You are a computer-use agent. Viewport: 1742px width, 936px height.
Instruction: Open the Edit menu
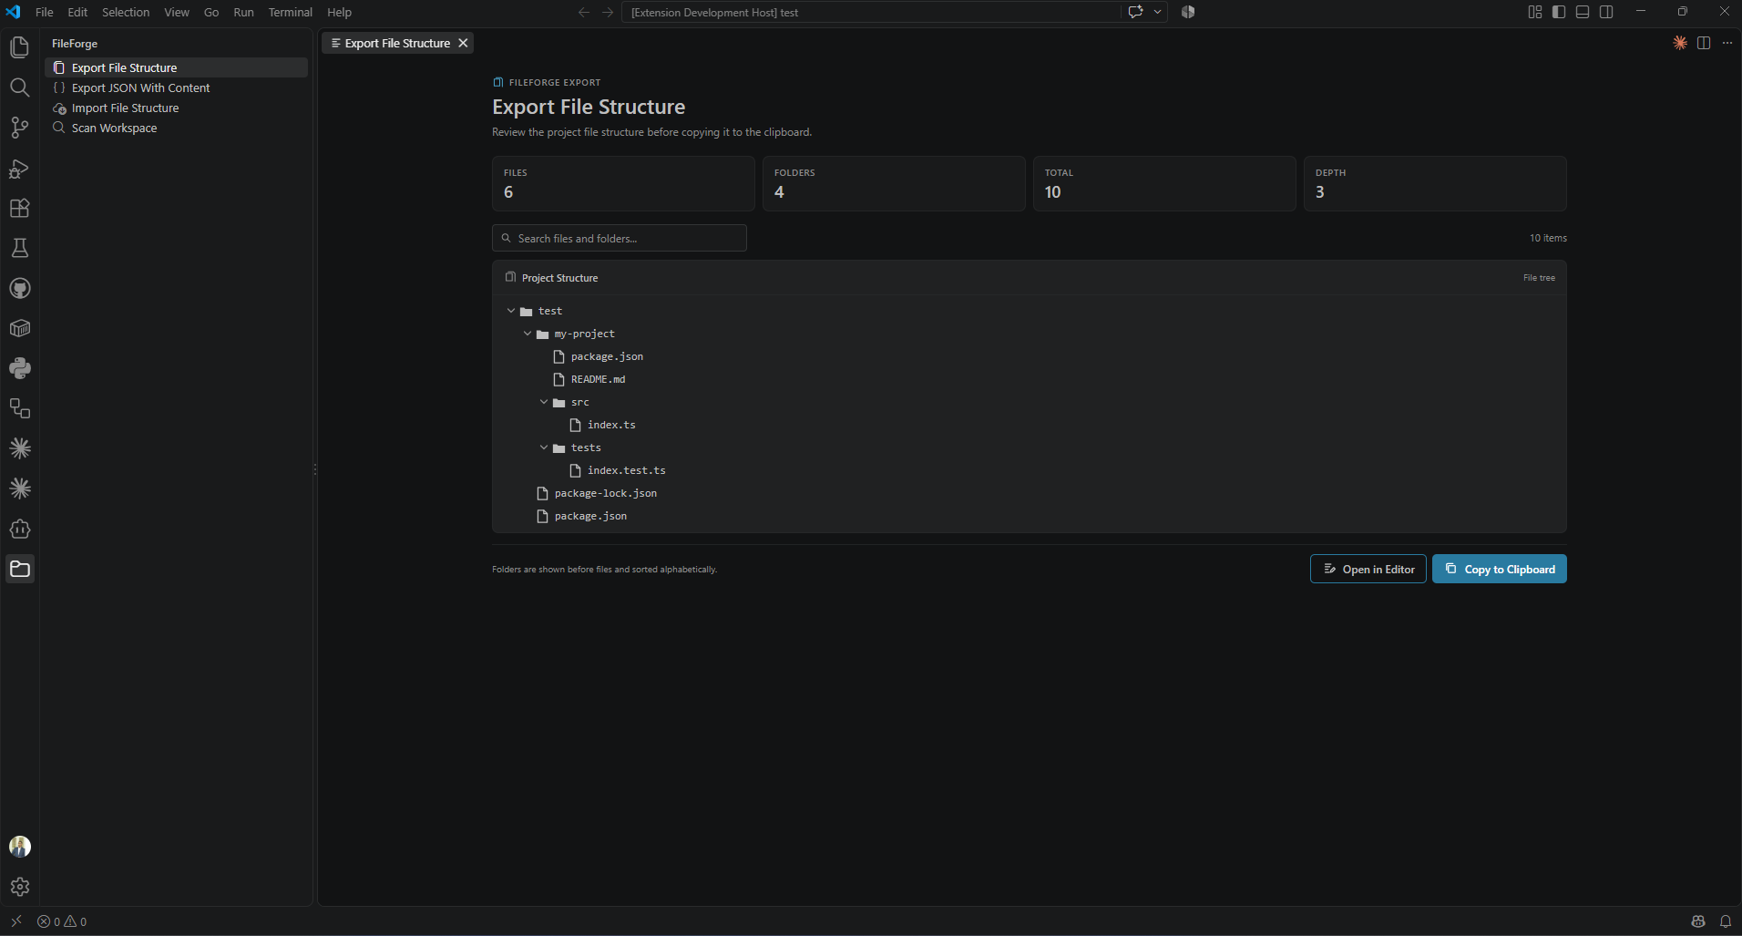pos(77,12)
